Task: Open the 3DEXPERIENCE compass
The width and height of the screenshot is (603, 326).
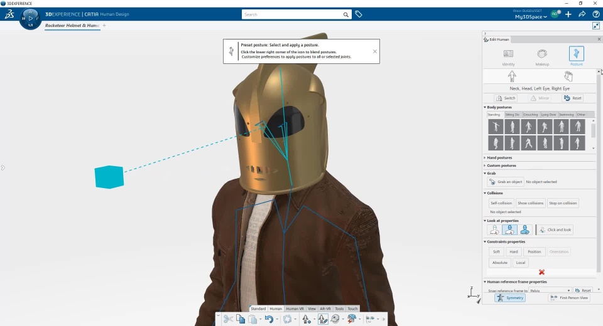Action: [30, 18]
